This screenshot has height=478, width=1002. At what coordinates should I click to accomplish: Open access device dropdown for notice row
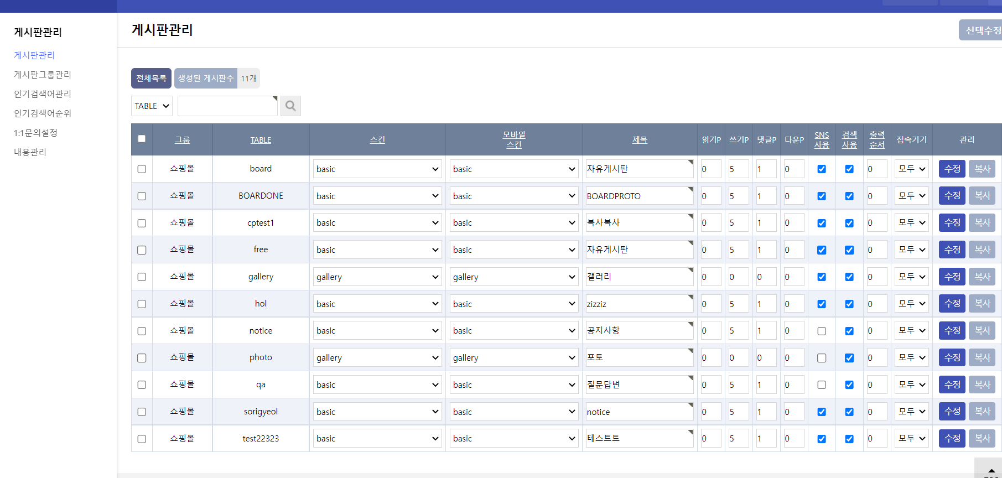point(911,330)
